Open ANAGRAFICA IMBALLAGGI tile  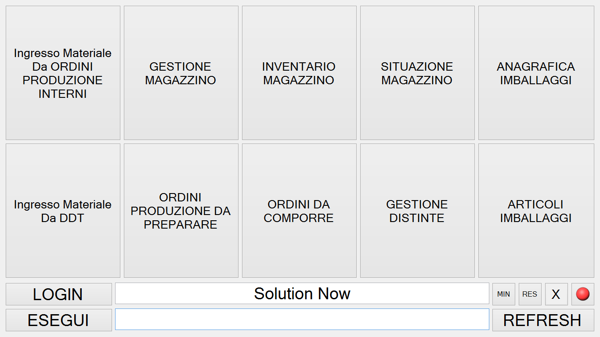click(x=536, y=73)
